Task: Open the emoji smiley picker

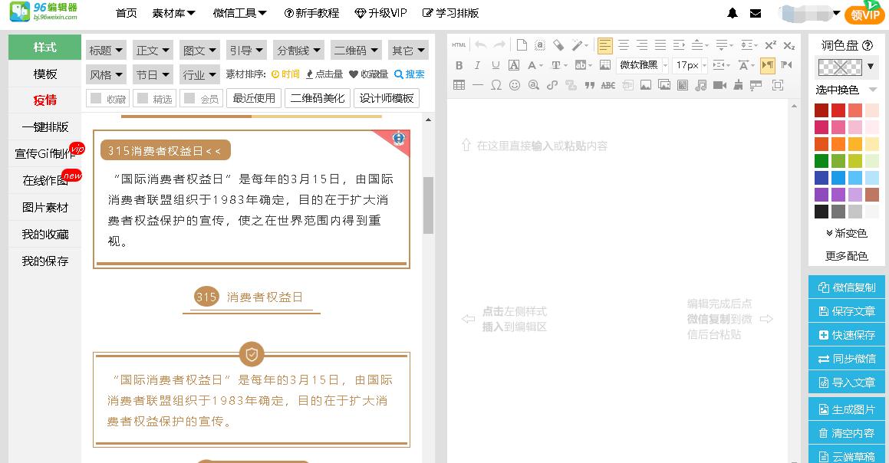Action: click(x=515, y=85)
